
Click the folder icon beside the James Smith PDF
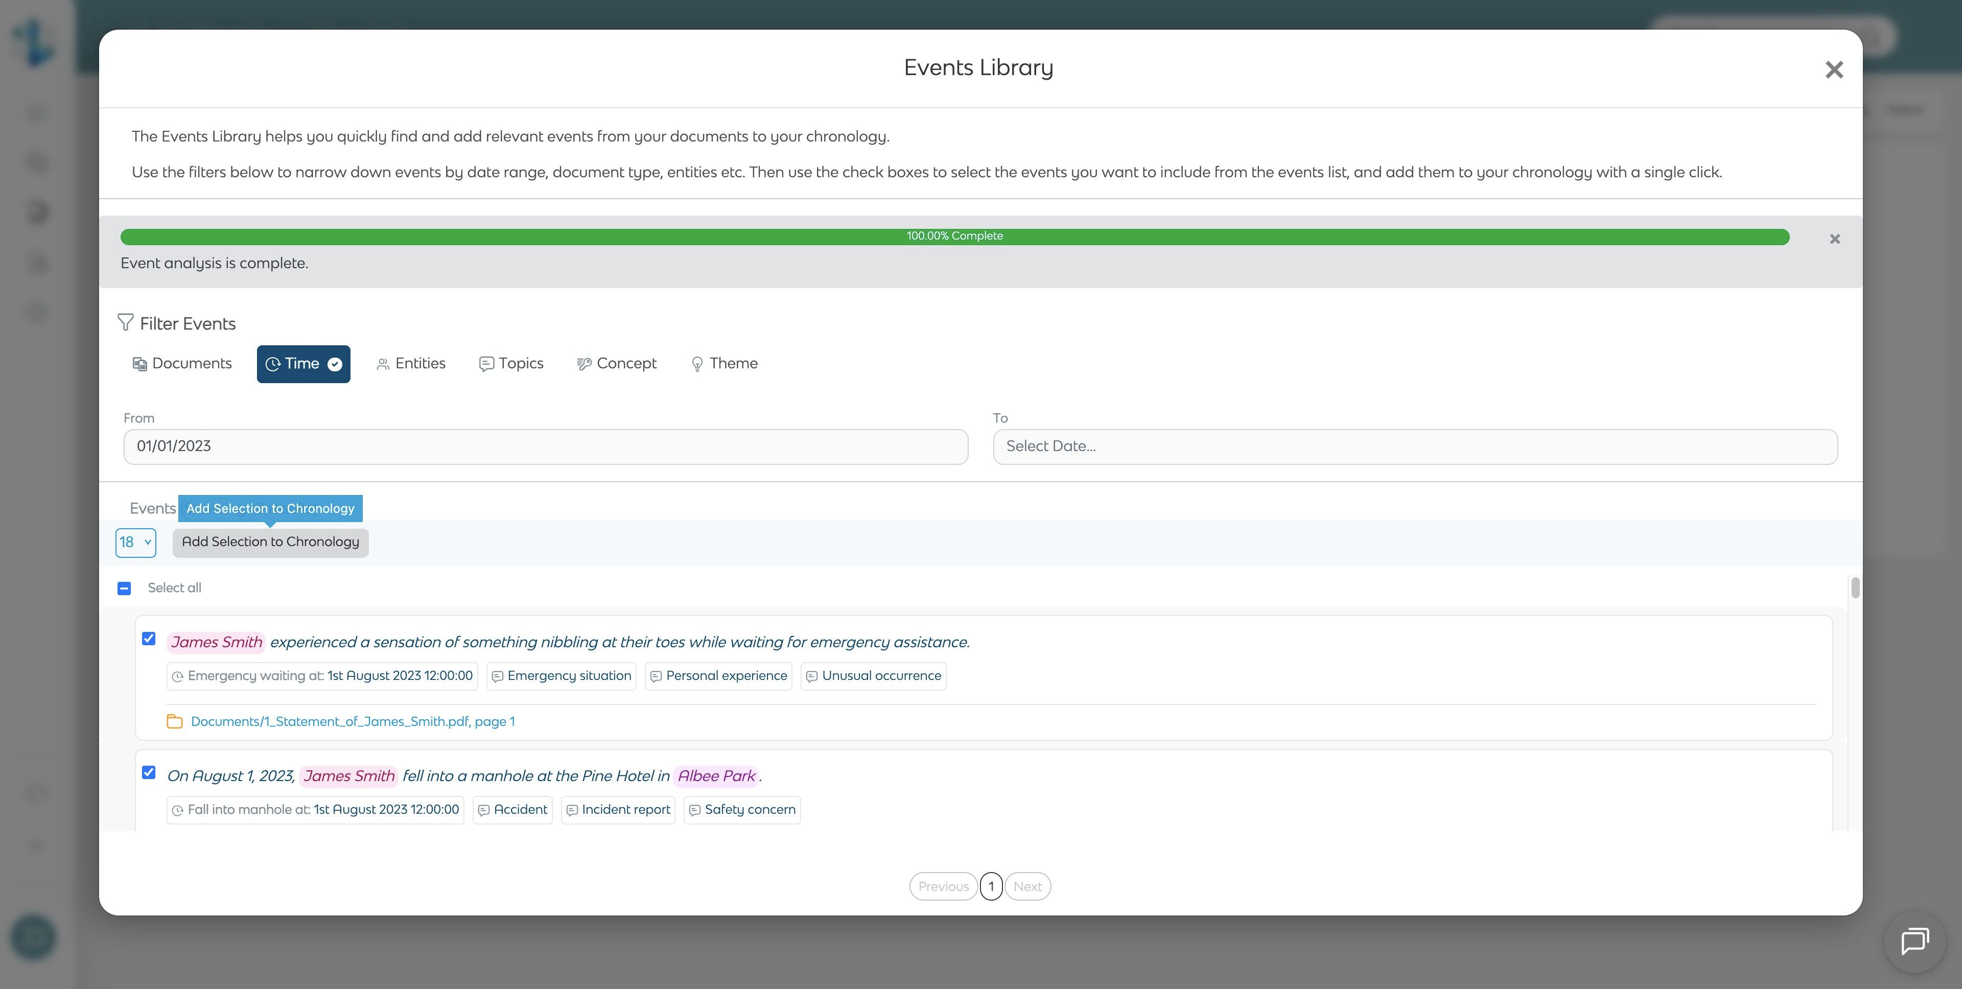point(174,721)
